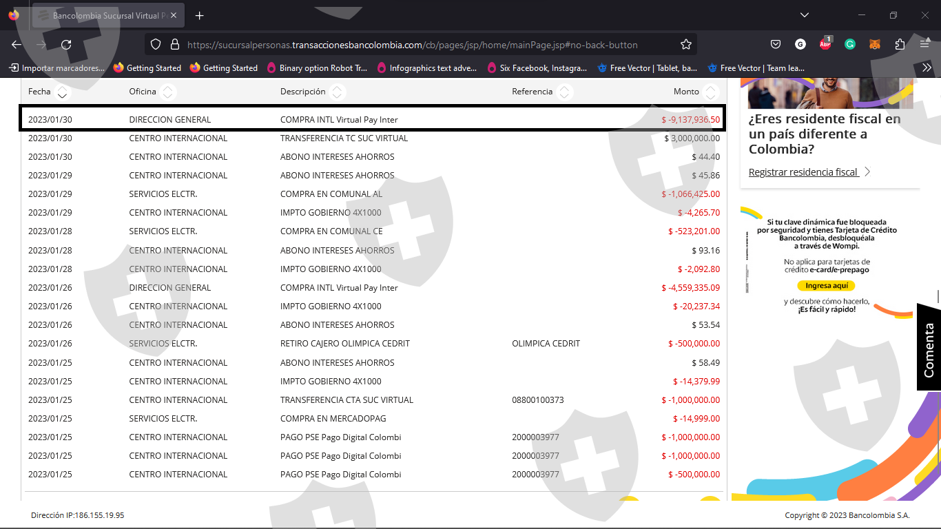Open the Firefox extensions puzzle icon
941x529 pixels.
(900, 45)
